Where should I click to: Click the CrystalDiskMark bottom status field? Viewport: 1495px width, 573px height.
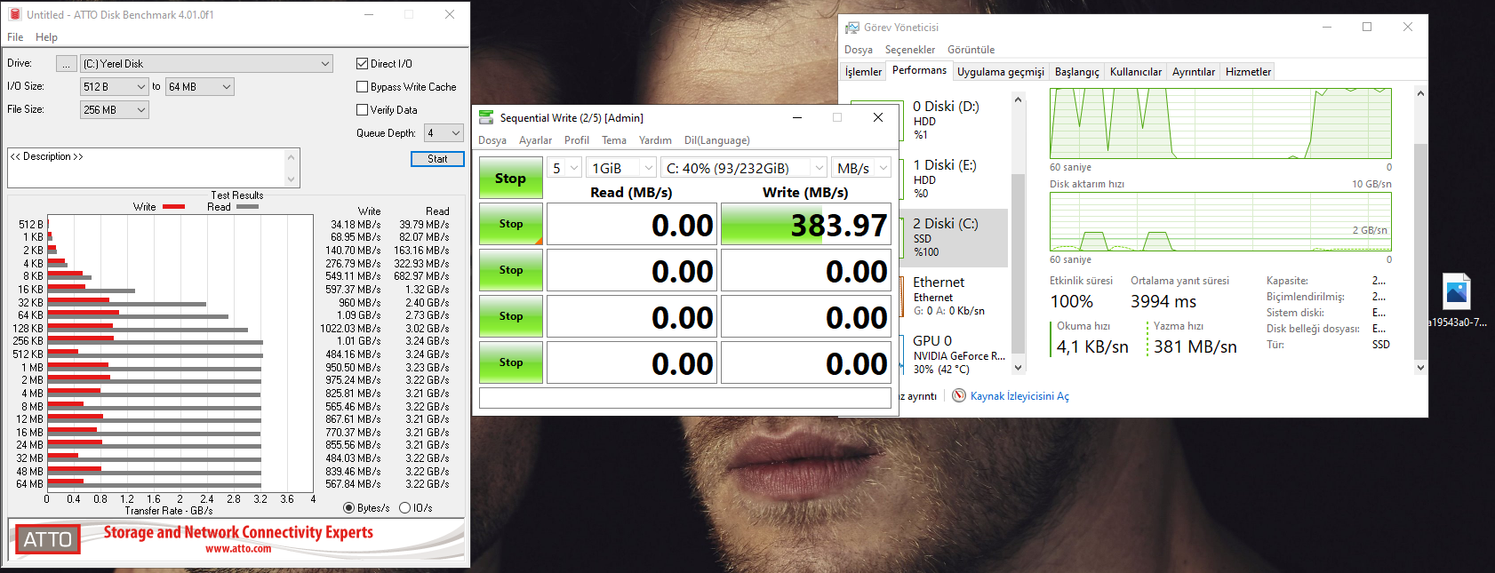tap(685, 397)
